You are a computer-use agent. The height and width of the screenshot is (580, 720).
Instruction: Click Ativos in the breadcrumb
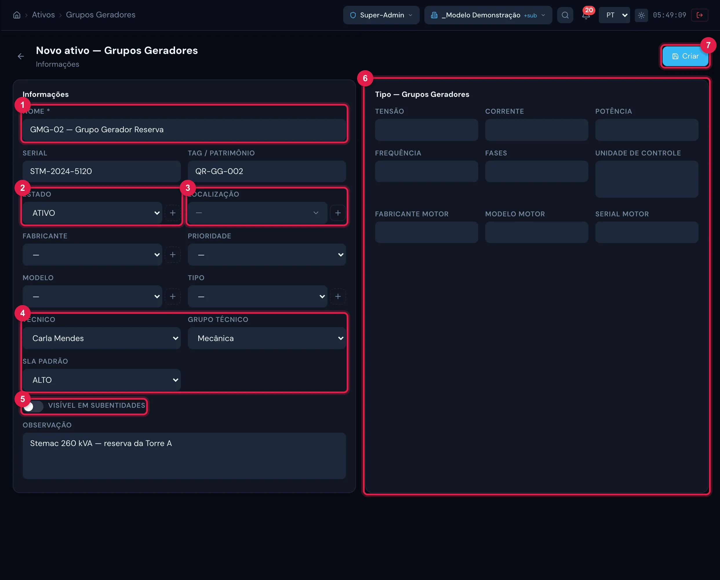[x=43, y=15]
